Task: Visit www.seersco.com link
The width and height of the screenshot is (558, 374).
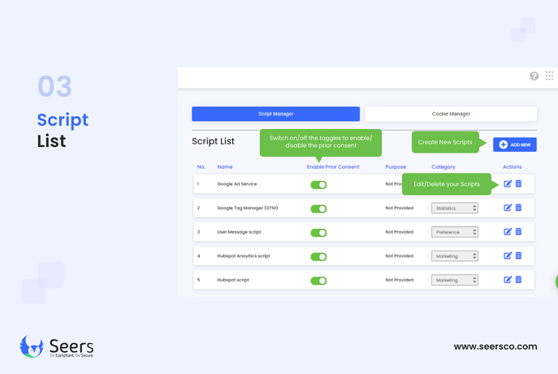Action: [x=495, y=346]
